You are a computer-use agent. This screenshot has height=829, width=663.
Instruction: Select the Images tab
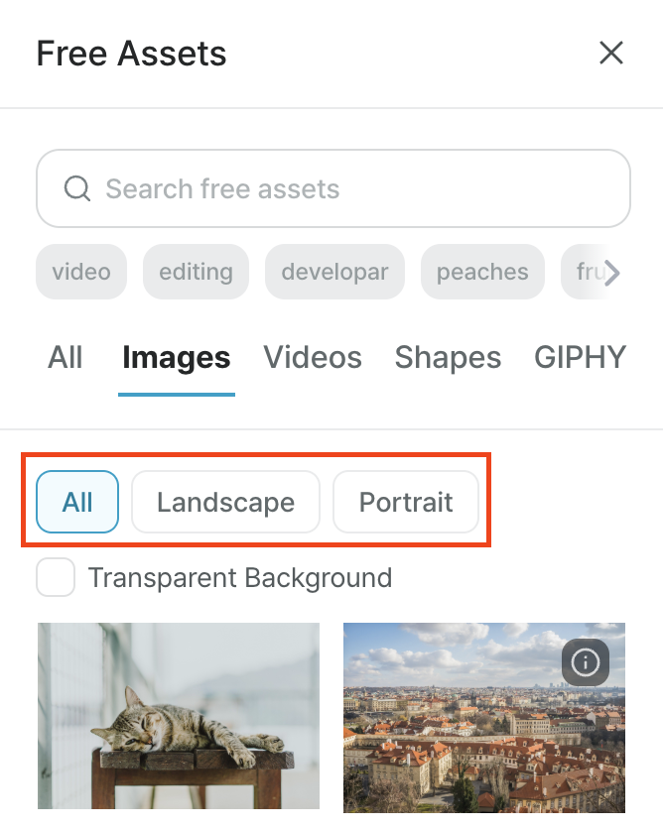tap(177, 358)
